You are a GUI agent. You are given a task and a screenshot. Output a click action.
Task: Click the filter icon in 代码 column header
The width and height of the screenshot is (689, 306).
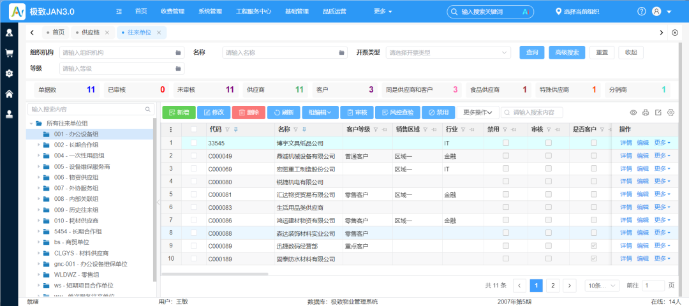click(227, 129)
